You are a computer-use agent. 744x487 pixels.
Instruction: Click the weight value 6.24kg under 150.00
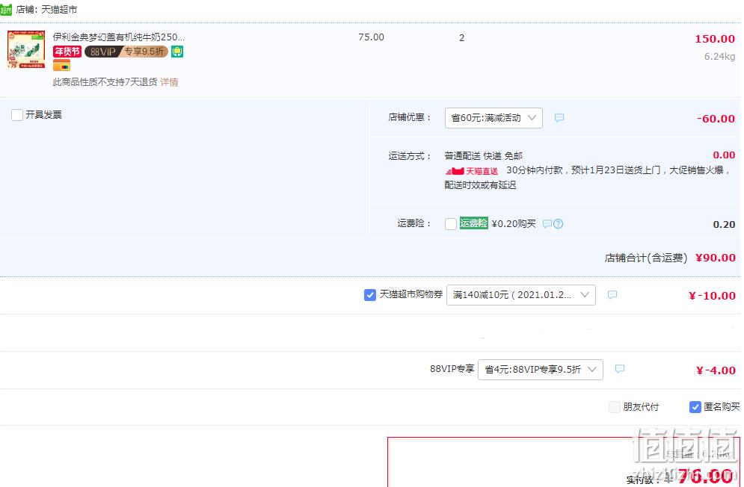tap(719, 57)
